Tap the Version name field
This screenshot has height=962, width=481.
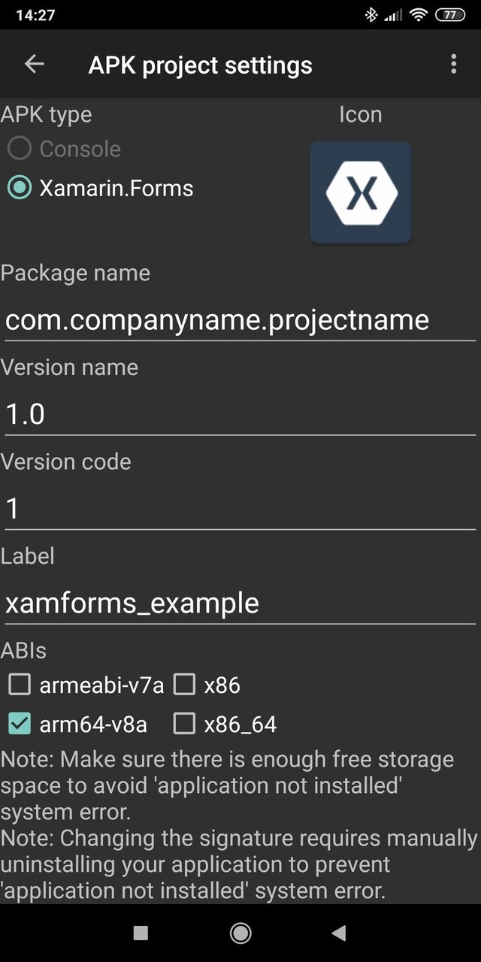coord(240,414)
